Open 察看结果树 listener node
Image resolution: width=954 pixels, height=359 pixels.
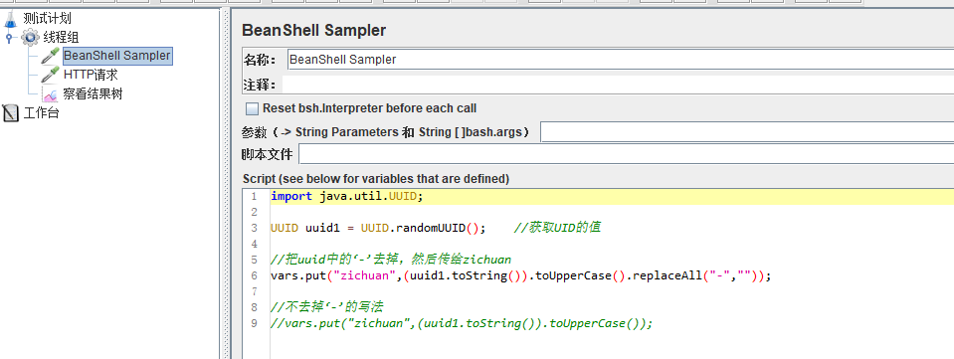pyautogui.click(x=94, y=94)
